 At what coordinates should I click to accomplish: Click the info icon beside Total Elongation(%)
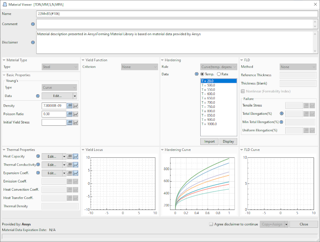tap(282, 113)
